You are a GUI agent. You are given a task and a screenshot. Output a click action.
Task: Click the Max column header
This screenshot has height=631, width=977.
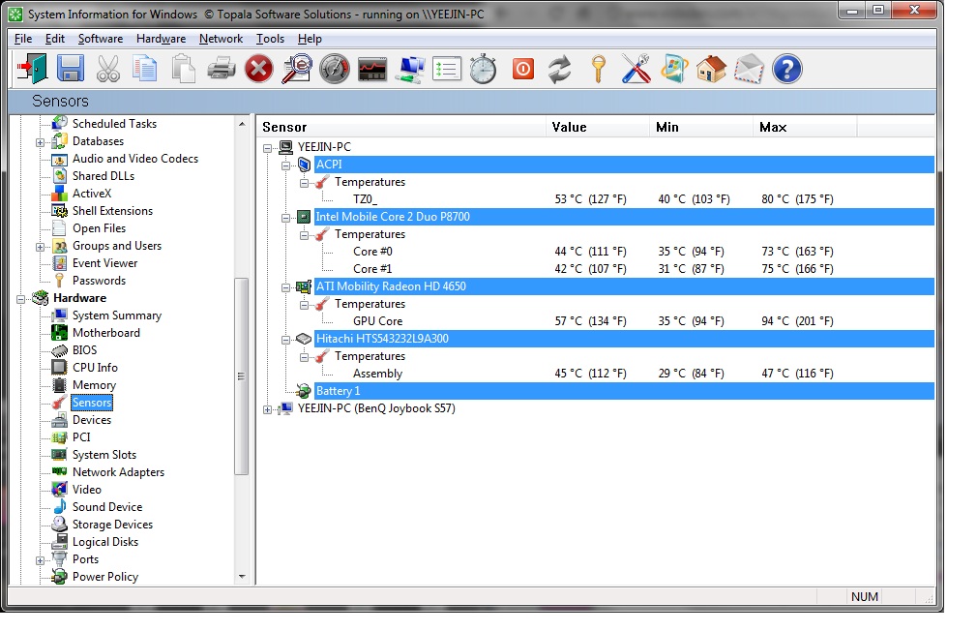(805, 127)
